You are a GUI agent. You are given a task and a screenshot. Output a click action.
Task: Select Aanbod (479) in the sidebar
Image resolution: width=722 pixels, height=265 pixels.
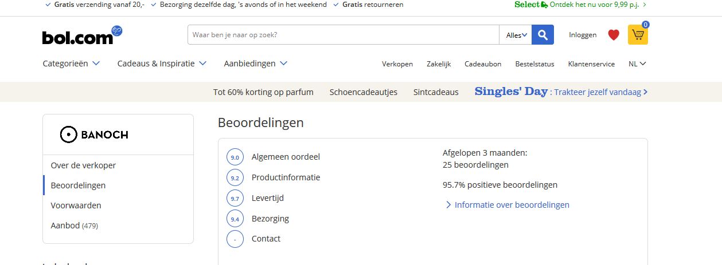[75, 226]
